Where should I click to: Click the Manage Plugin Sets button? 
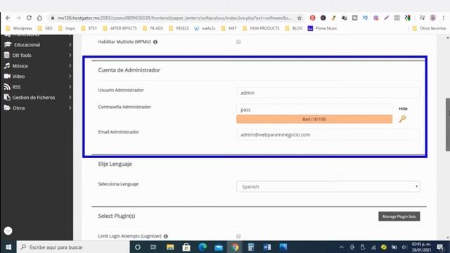(x=399, y=216)
